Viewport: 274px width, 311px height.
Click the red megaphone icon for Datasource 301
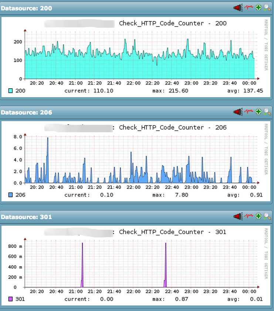(x=238, y=216)
